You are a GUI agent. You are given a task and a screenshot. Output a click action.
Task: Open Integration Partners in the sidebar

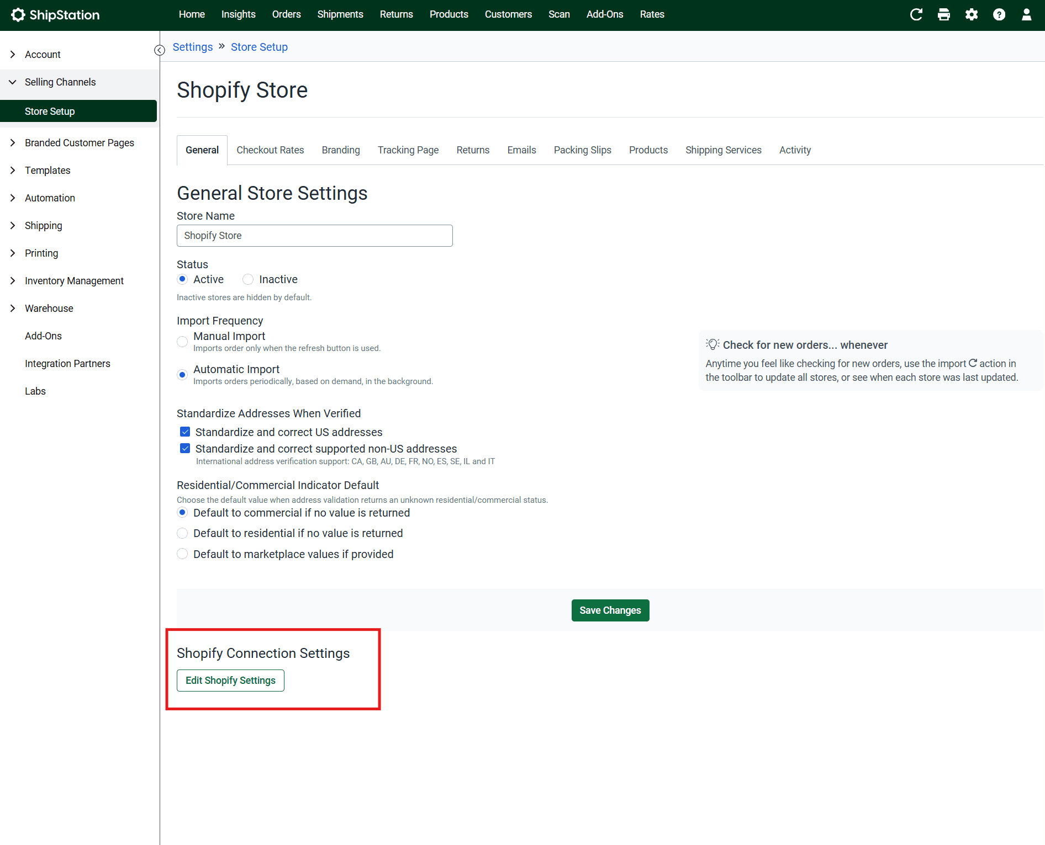coord(67,364)
